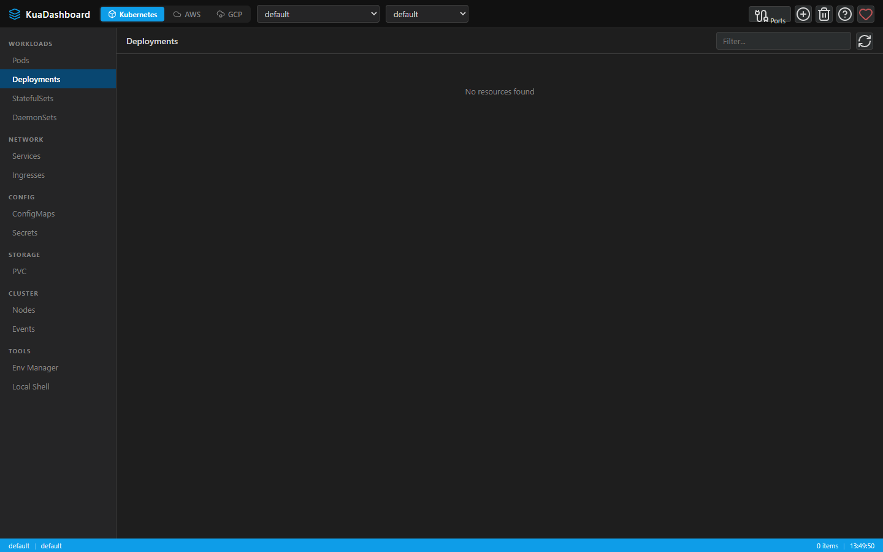Open Secrets under Config

(58, 232)
